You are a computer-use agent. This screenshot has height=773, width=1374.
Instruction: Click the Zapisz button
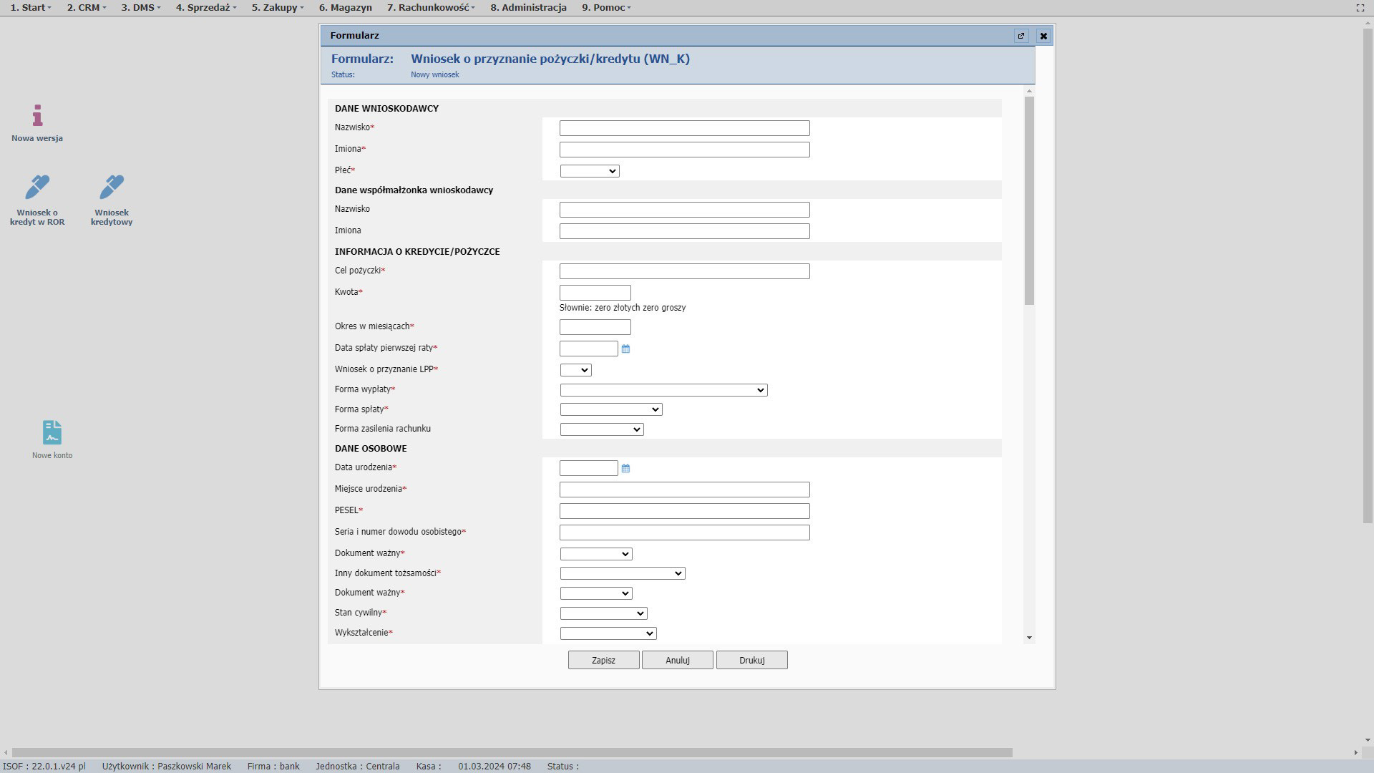pyautogui.click(x=604, y=660)
